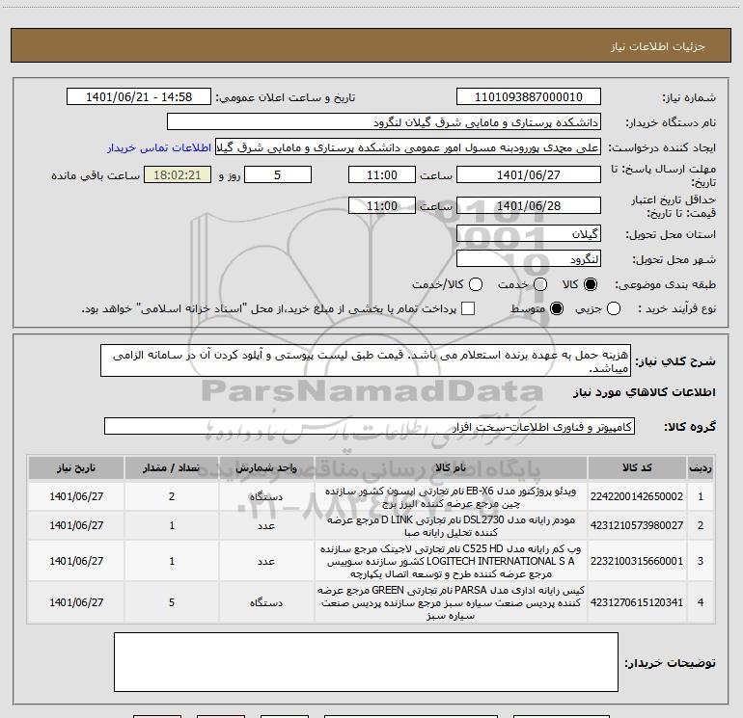Click the تعداد / مقدار column header
This screenshot has width=743, height=718.
172,467
